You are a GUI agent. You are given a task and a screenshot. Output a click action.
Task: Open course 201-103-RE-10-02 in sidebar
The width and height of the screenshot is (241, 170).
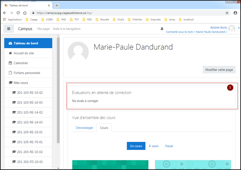pos(30,93)
